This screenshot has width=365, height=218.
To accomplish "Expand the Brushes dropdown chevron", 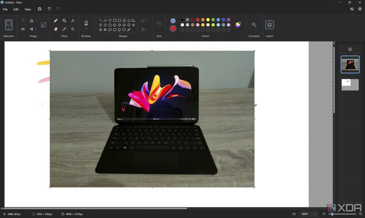I will (x=86, y=28).
